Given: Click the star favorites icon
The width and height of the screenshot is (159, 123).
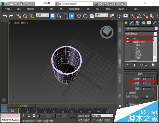Looking at the screenshot, I should click(x=110, y=4).
